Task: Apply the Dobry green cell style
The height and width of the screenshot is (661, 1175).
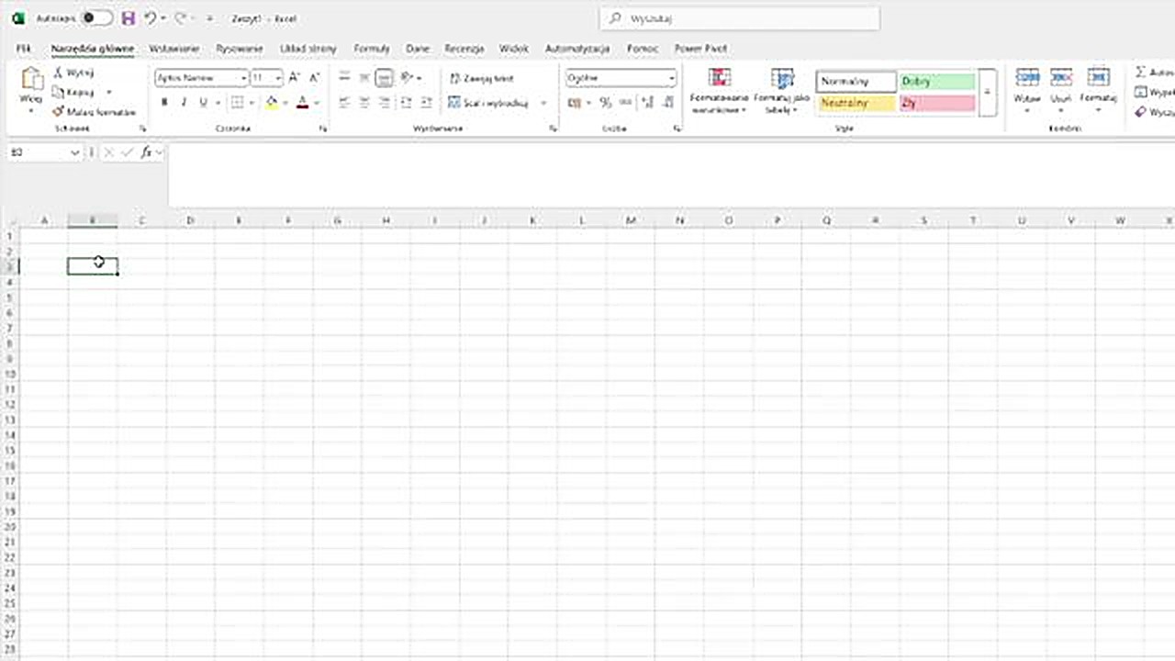Action: (936, 82)
